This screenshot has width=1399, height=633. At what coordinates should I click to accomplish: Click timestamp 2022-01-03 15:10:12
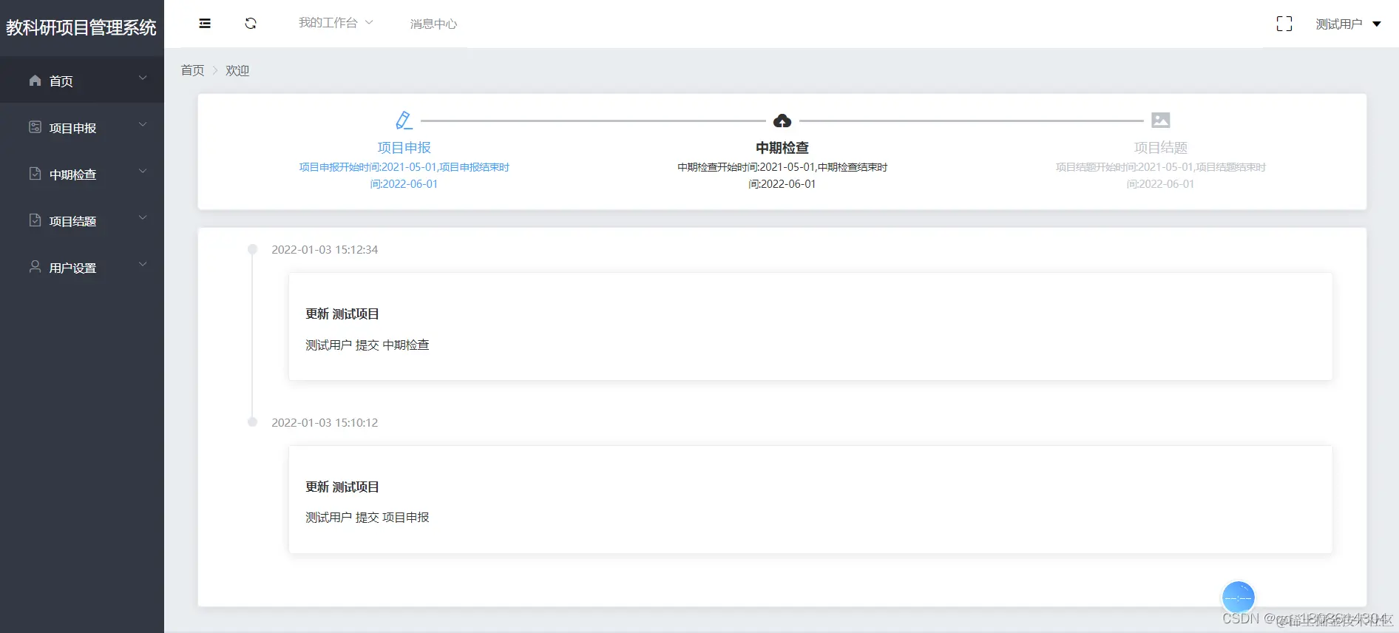[325, 423]
